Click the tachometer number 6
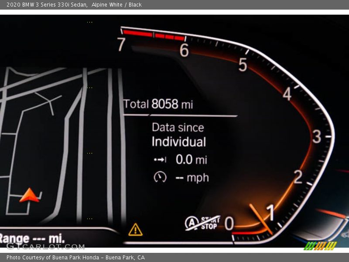 [x=184, y=50]
